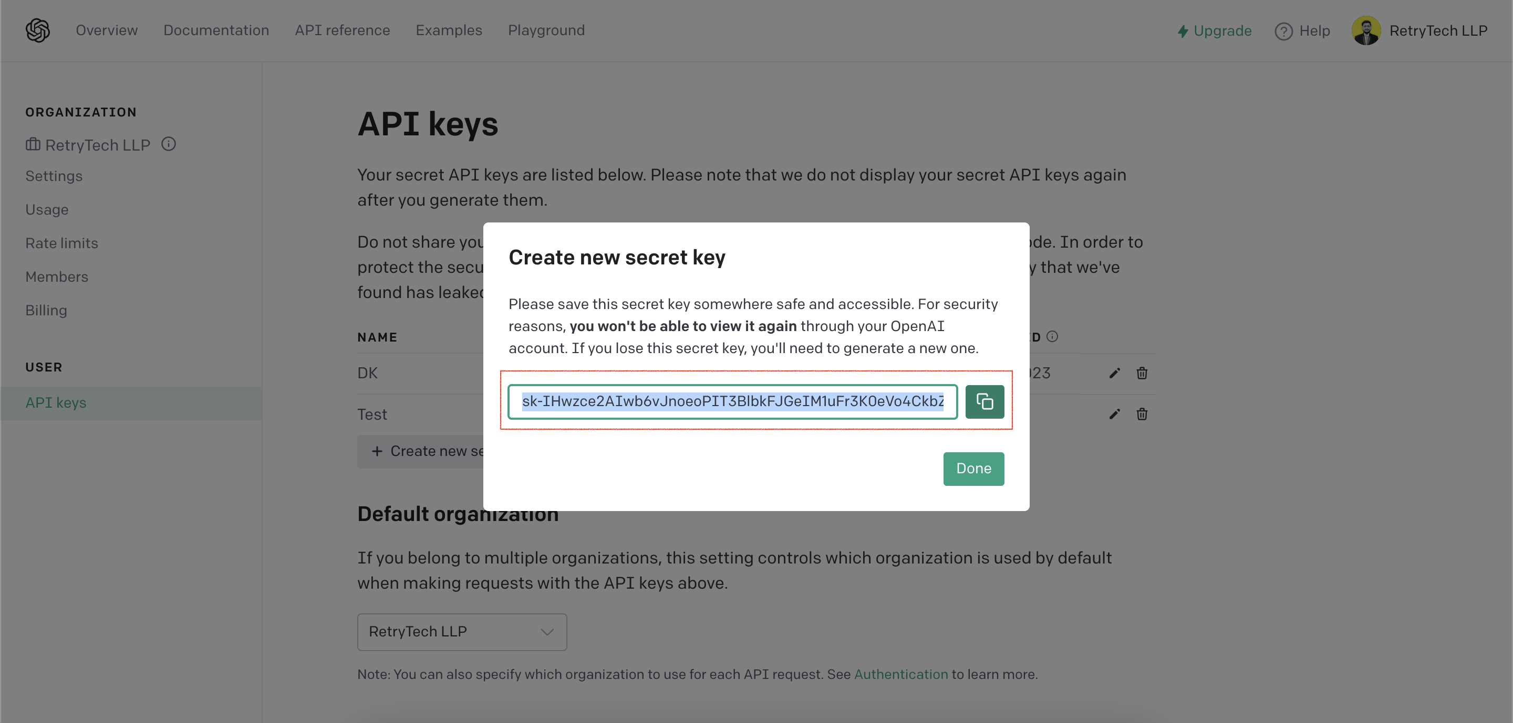Click the Done button to close dialog
1513x723 pixels.
coord(973,469)
